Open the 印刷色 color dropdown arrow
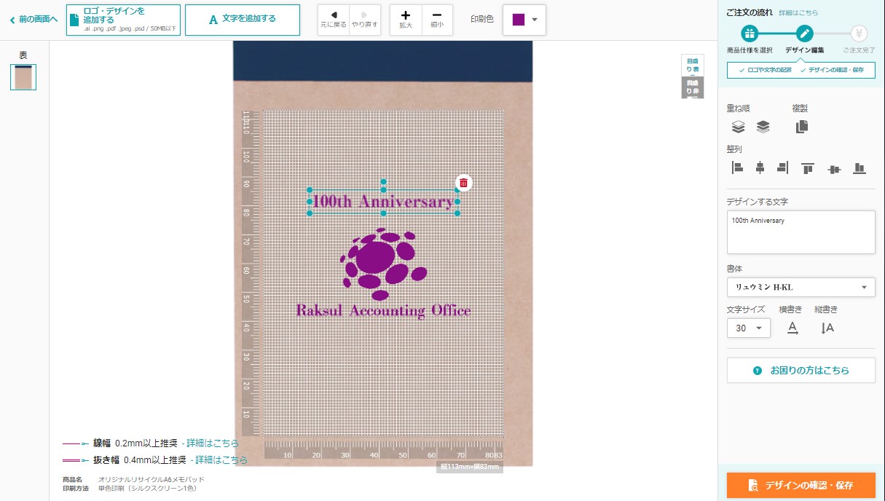Viewport: 885px width, 501px height. [535, 20]
